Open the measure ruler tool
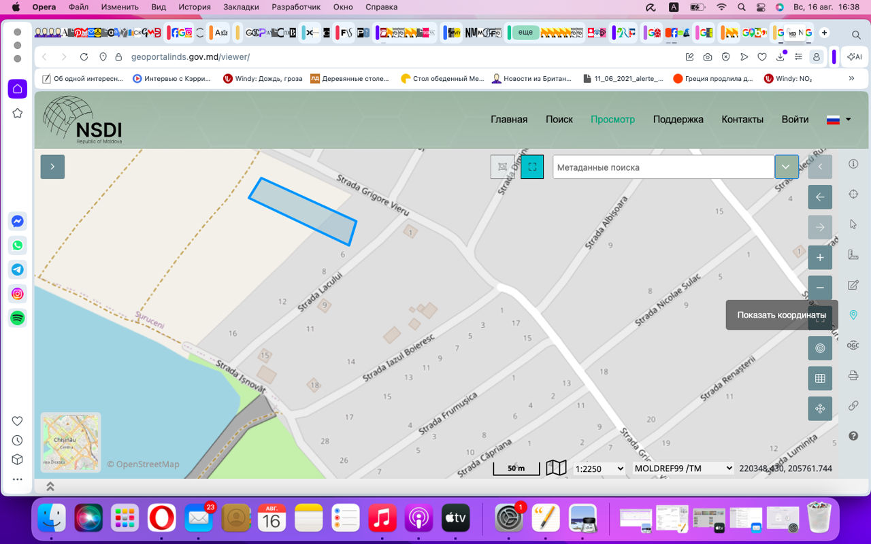871x544 pixels. point(853,254)
